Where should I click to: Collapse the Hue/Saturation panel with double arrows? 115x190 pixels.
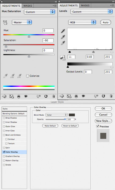pyautogui.click(x=56, y=2)
